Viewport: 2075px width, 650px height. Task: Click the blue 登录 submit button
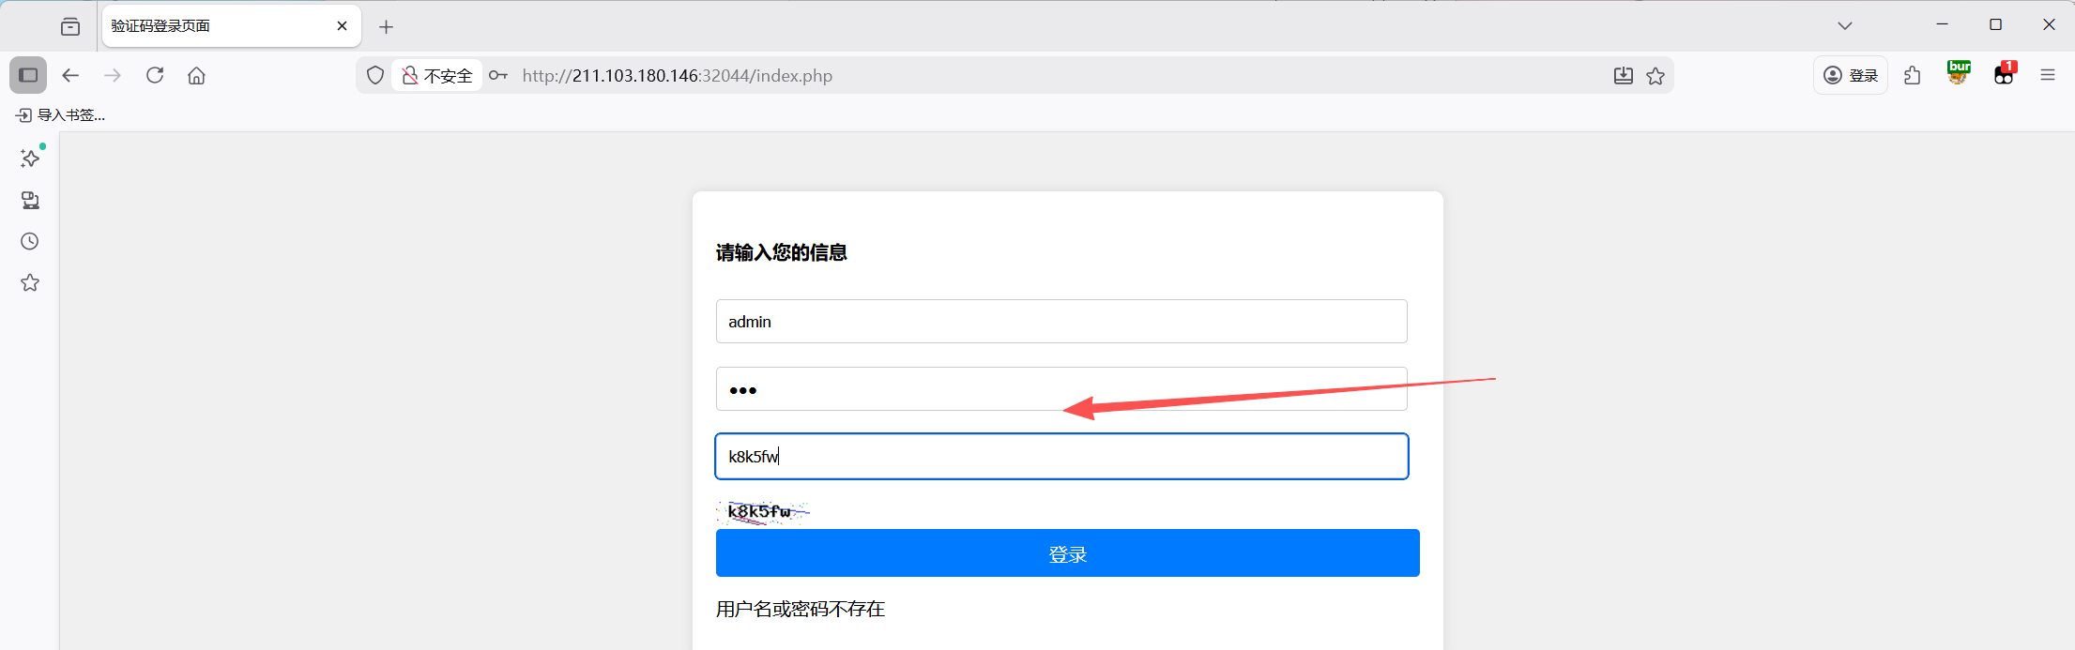[1067, 553]
